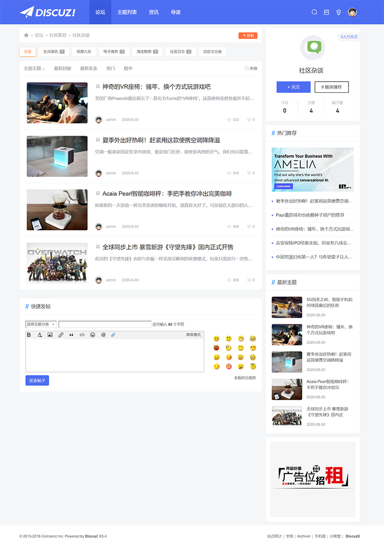Click admin avatar on the Acaia Pearl post
The image size is (384, 547).
point(99,226)
